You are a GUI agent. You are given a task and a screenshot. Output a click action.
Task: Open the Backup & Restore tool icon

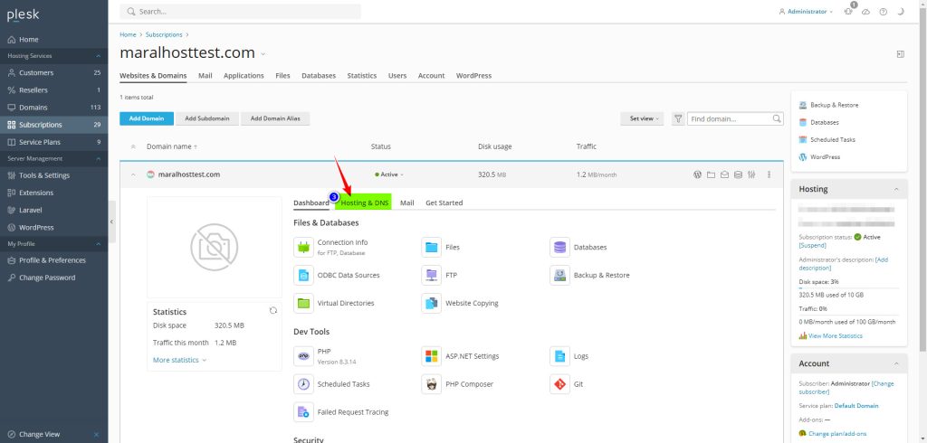click(x=559, y=275)
